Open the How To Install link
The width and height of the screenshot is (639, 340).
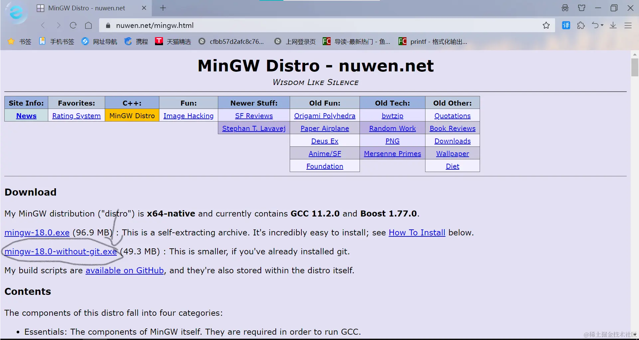(x=417, y=233)
